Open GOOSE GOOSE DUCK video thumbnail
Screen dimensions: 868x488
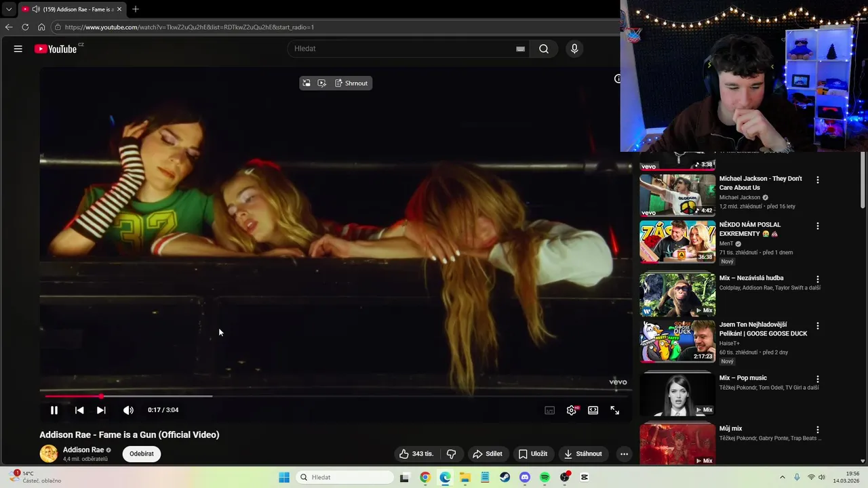tap(677, 342)
